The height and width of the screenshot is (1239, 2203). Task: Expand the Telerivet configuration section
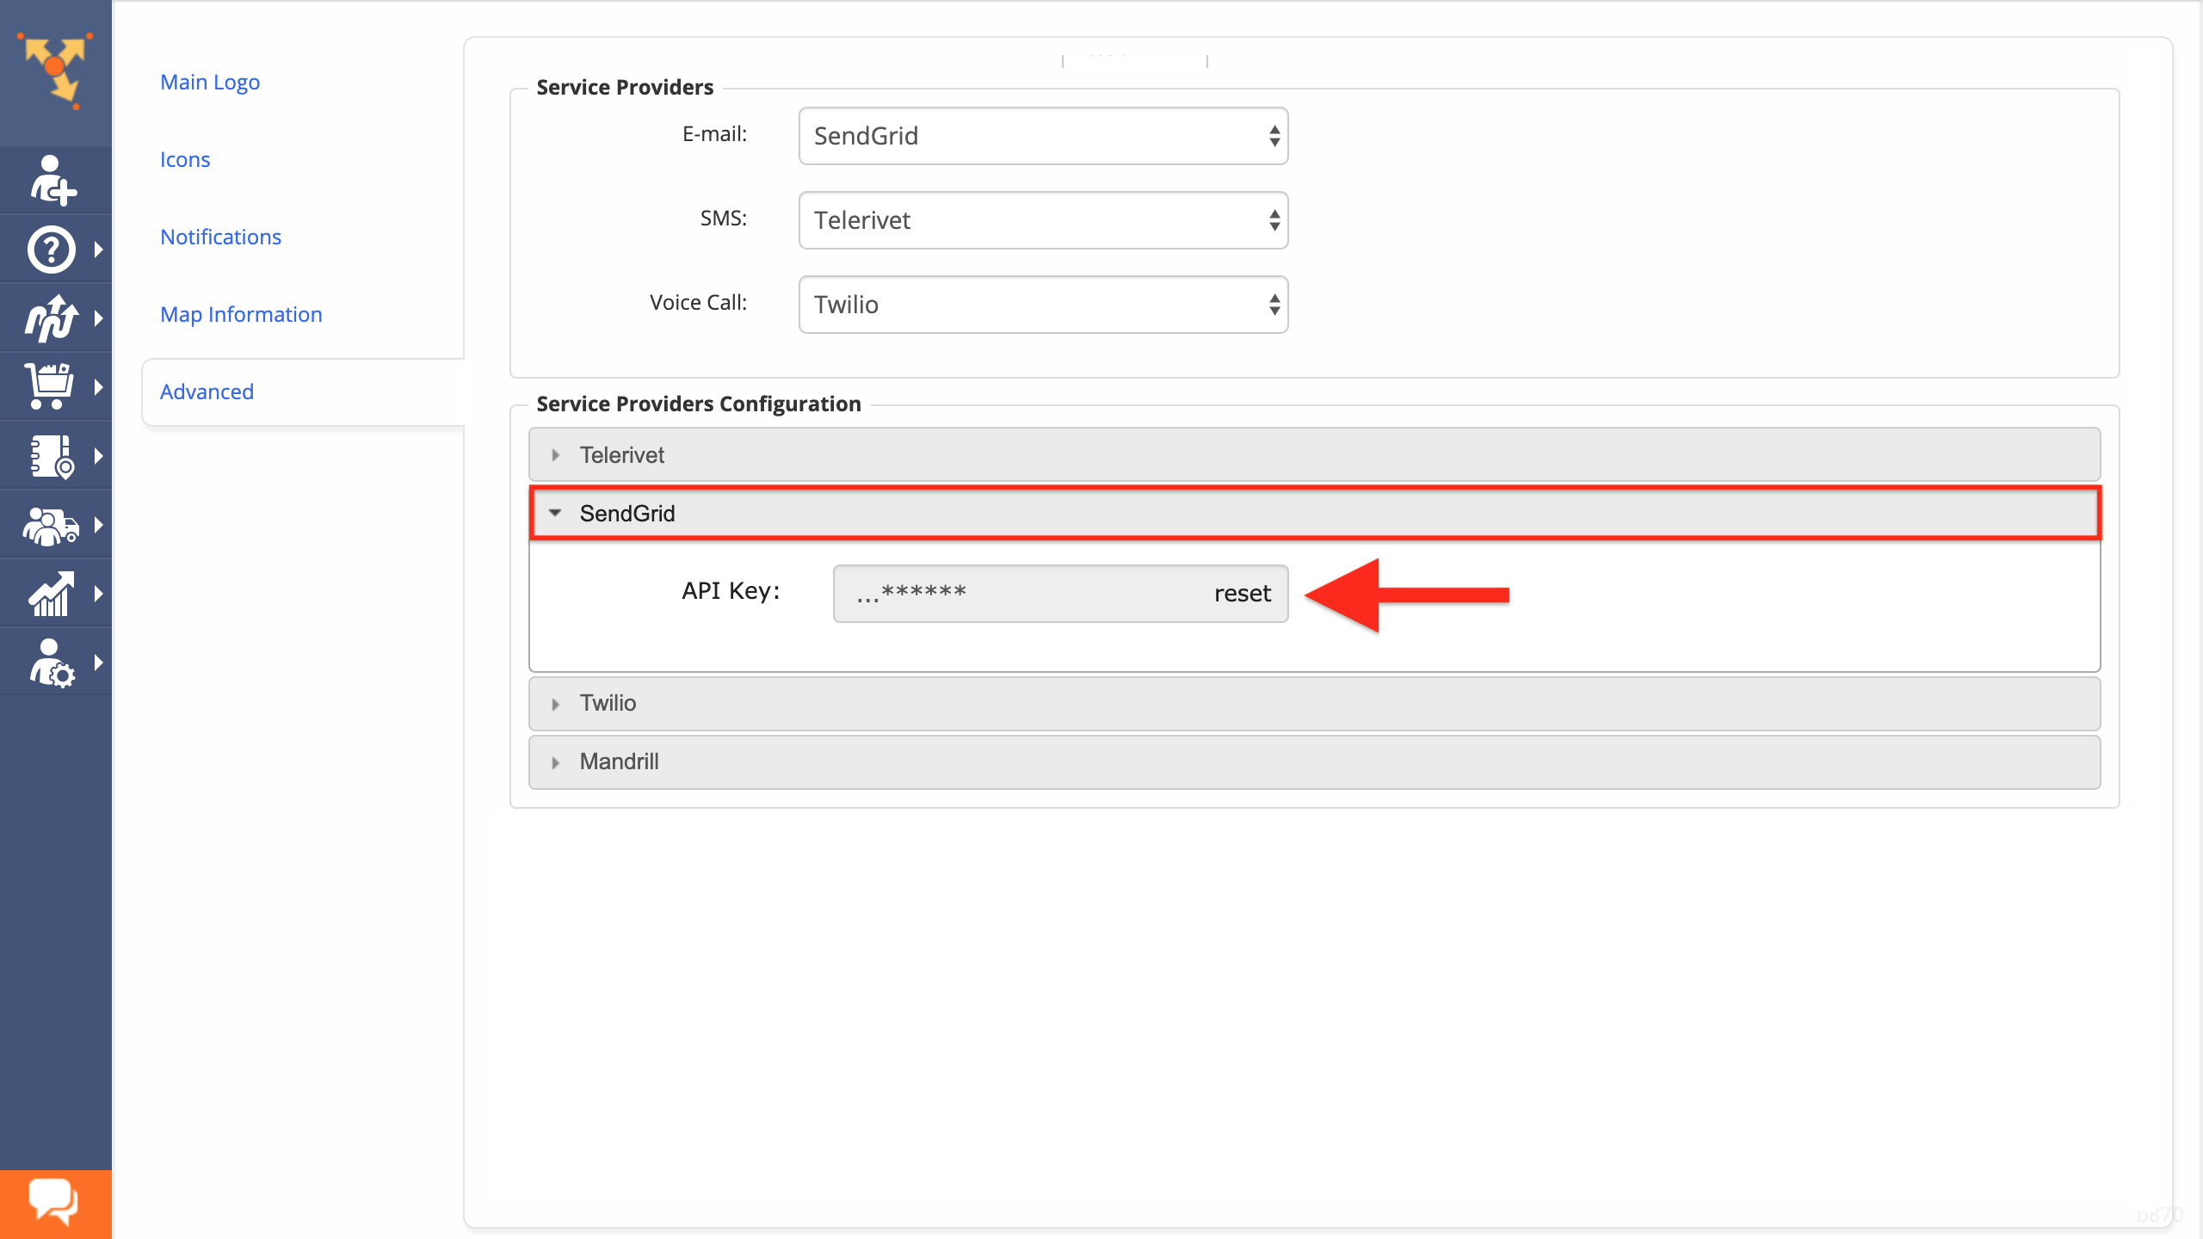[x=1314, y=454]
